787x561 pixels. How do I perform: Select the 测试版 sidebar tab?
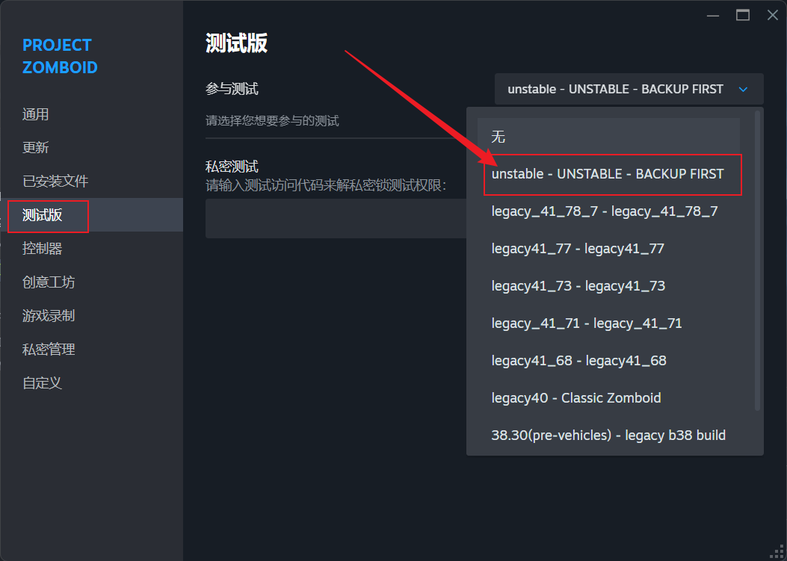point(43,215)
